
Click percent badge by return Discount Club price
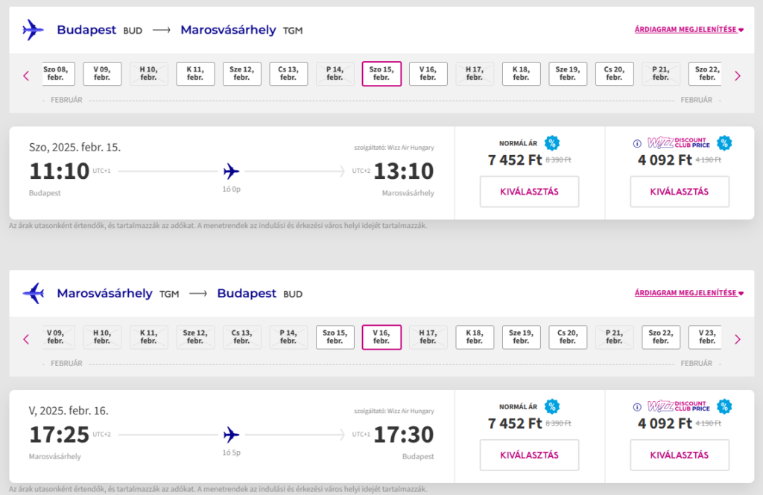tap(724, 406)
